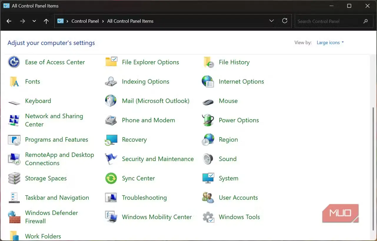Screen dimensions: 377x241
Task: Open Taskbar and Navigation link
Action: coord(57,198)
